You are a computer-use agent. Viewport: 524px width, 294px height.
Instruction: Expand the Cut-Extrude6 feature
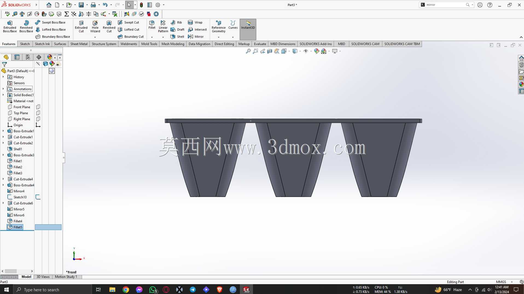click(3, 203)
